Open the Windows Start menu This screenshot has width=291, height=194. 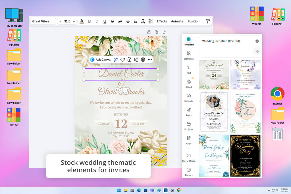119,190
